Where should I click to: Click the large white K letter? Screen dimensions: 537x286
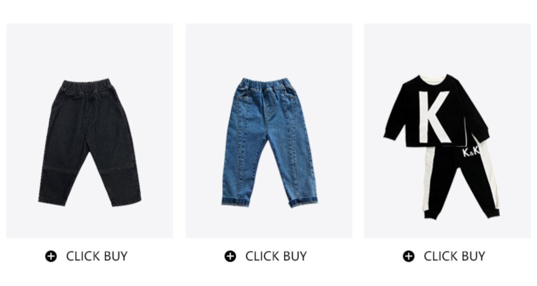[x=433, y=117]
